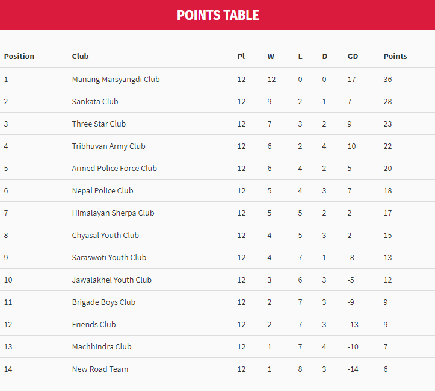Click the Points column header
435x391 pixels.
tap(395, 57)
